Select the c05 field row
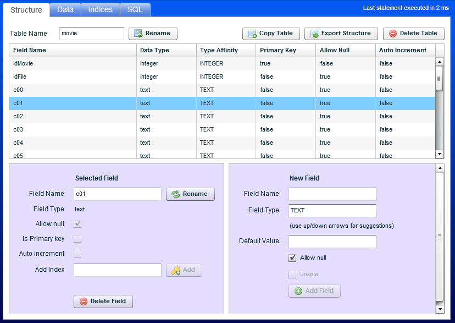The image size is (455, 323). pyautogui.click(x=222, y=154)
